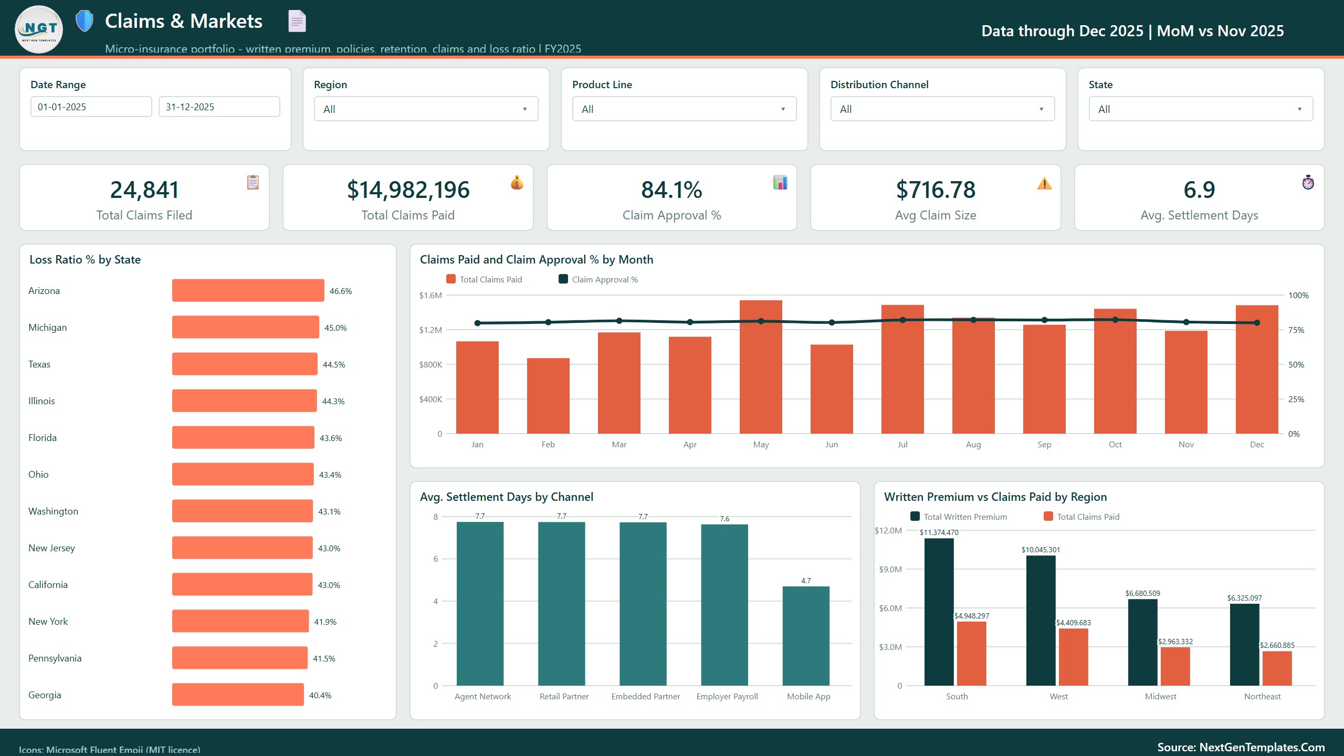Click bar chart icon on Claim Approval %

781,182
